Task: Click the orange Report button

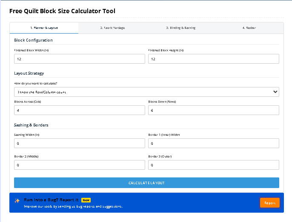Action: pos(270,203)
